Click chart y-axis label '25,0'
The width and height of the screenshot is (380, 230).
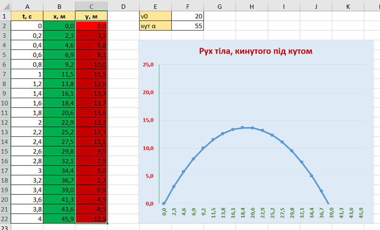(148, 64)
